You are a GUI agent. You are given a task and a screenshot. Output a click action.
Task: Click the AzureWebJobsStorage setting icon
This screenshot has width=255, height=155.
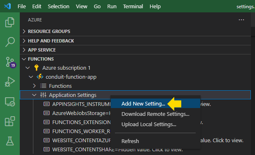47,113
